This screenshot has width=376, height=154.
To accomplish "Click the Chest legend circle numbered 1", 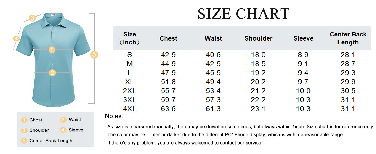I will coord(24,120).
